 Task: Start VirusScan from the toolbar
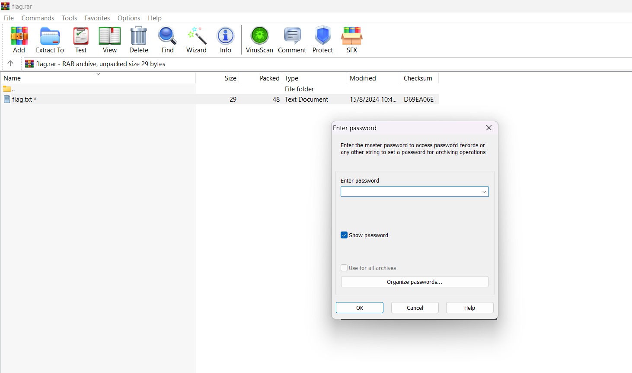tap(259, 36)
